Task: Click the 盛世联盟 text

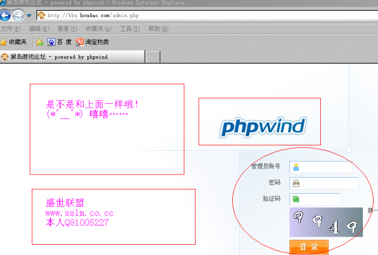Action: (x=65, y=203)
